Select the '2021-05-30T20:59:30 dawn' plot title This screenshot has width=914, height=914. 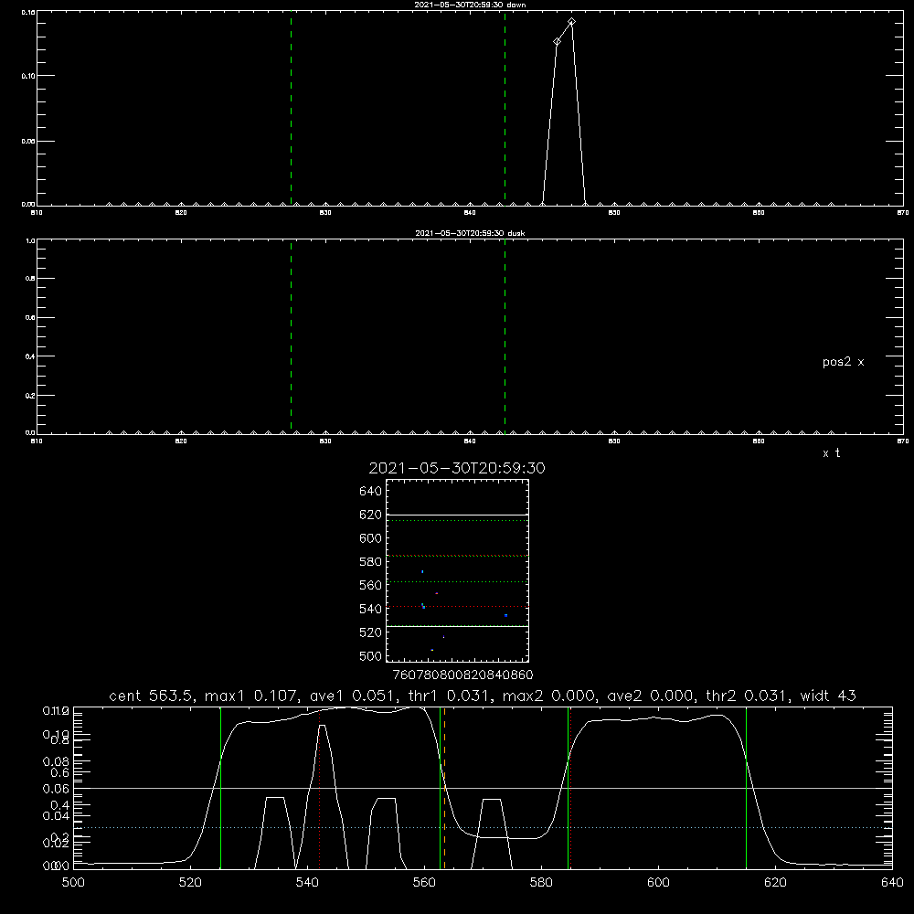tap(470, 5)
